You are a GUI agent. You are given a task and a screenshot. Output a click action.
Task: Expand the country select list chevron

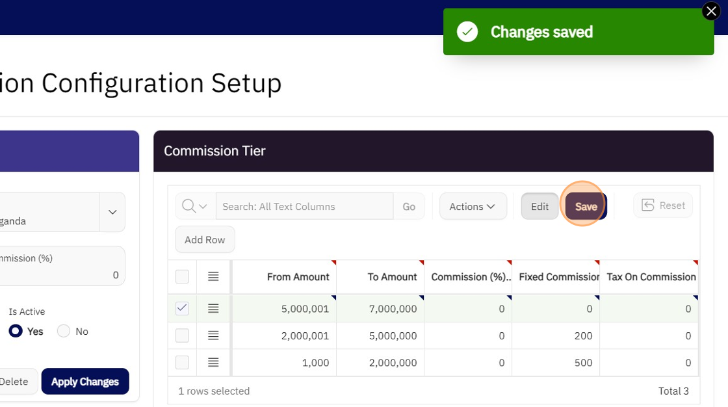(x=112, y=212)
